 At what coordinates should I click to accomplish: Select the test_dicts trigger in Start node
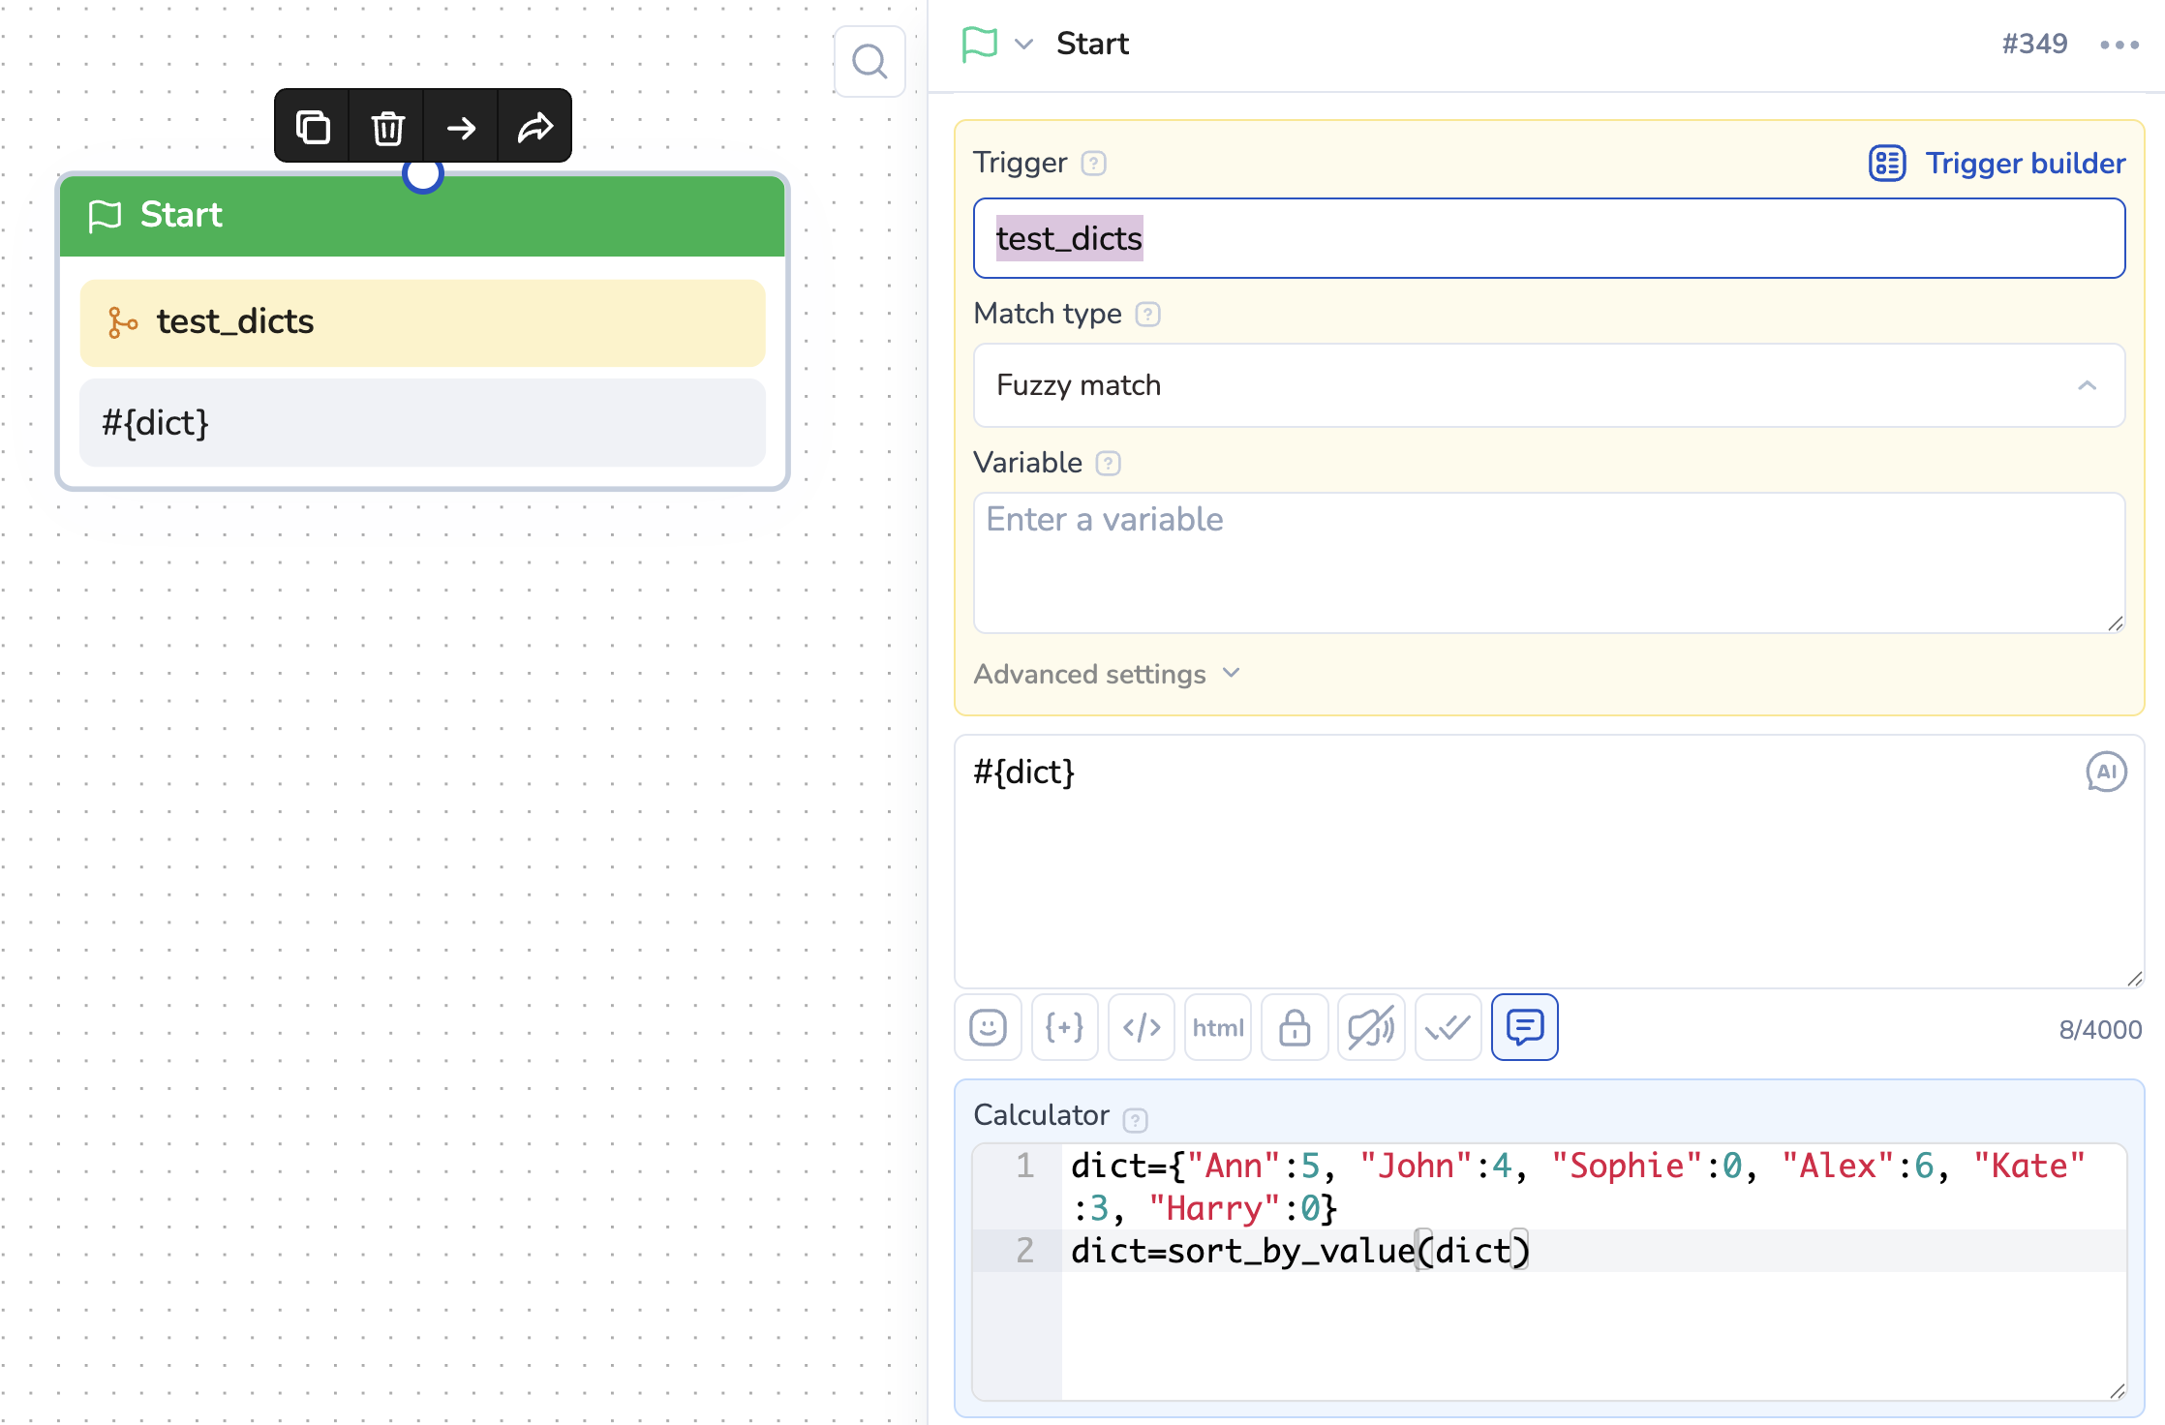coord(422,322)
